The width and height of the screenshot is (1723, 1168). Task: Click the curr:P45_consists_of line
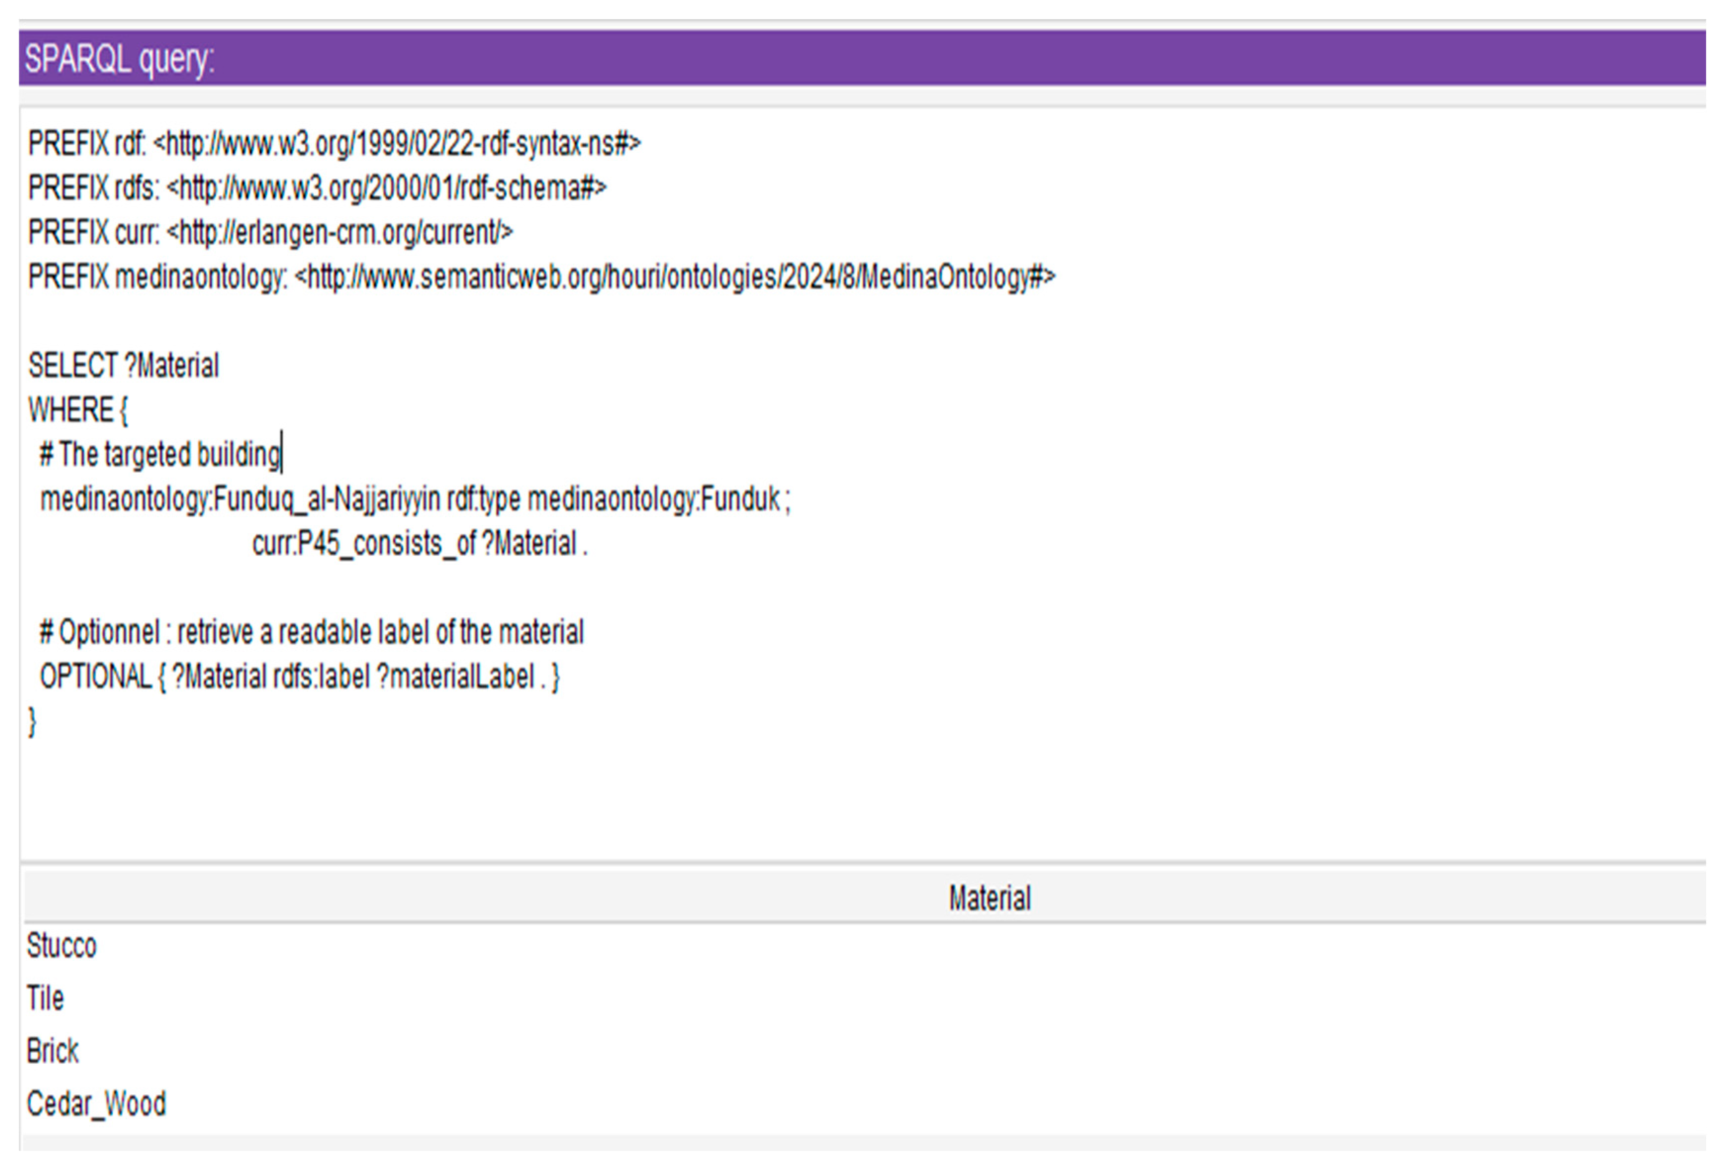pos(419,544)
